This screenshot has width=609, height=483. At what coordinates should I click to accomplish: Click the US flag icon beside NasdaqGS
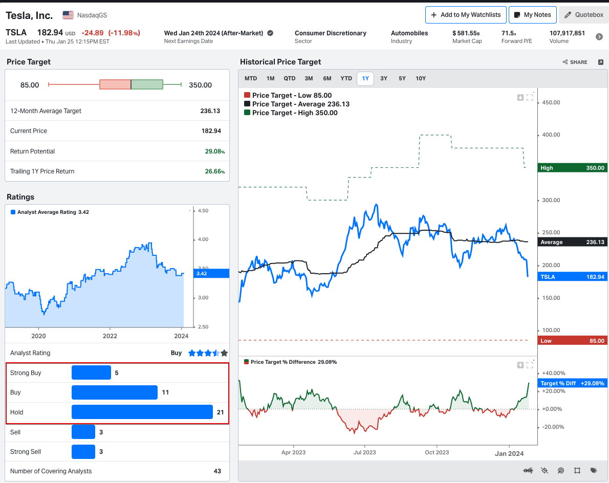coord(68,15)
